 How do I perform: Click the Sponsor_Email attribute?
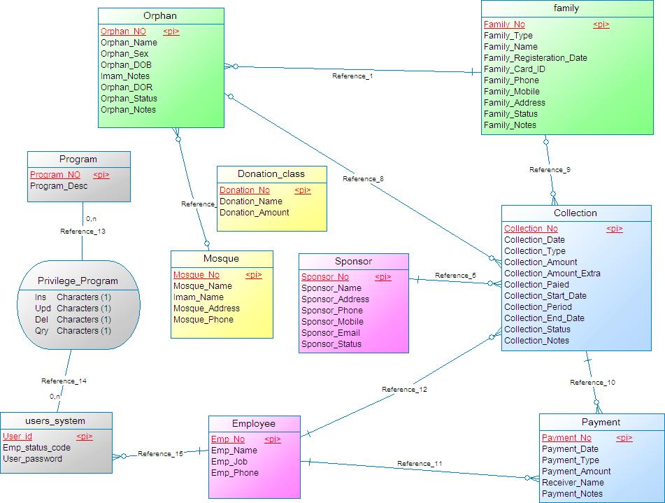(330, 333)
